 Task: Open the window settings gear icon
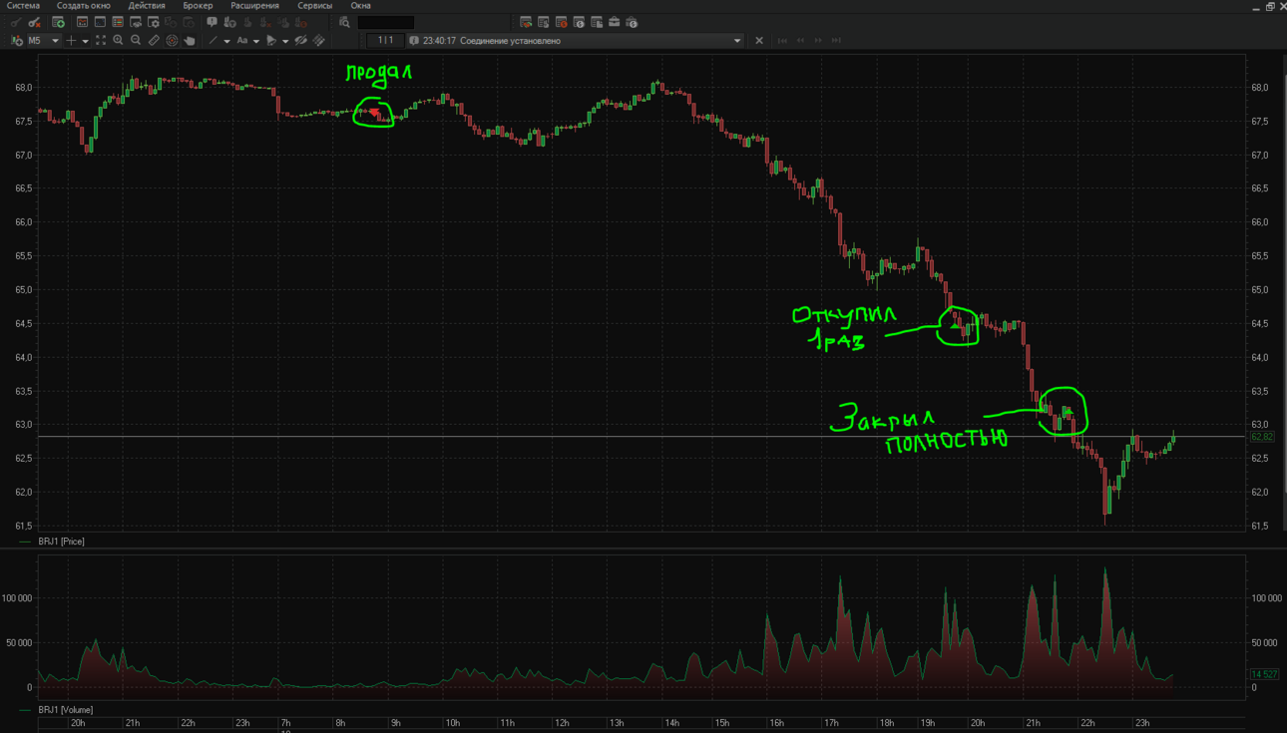point(154,22)
